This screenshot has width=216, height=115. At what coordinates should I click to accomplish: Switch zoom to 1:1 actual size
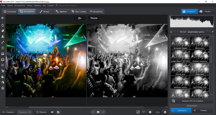(144, 112)
